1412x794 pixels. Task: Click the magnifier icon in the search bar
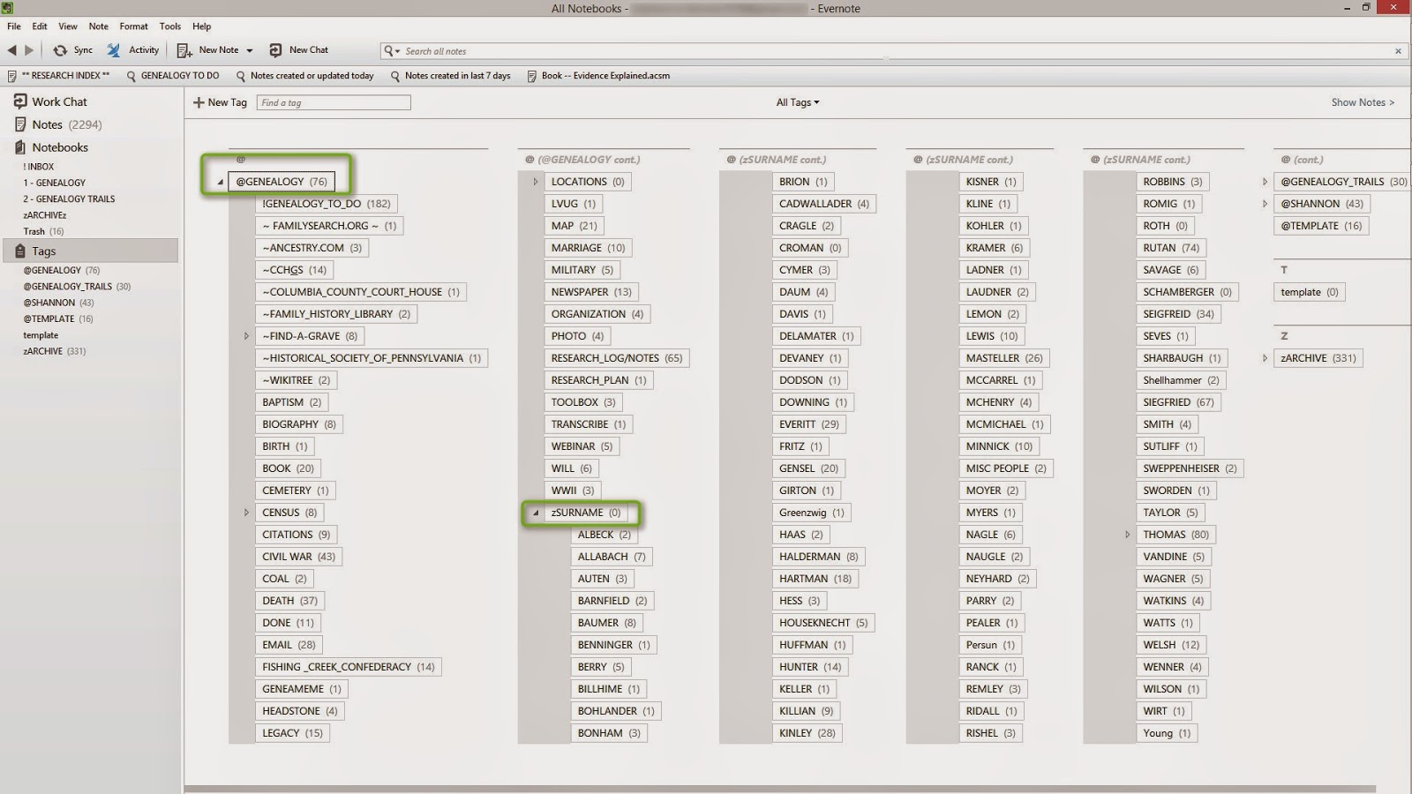[x=389, y=51]
